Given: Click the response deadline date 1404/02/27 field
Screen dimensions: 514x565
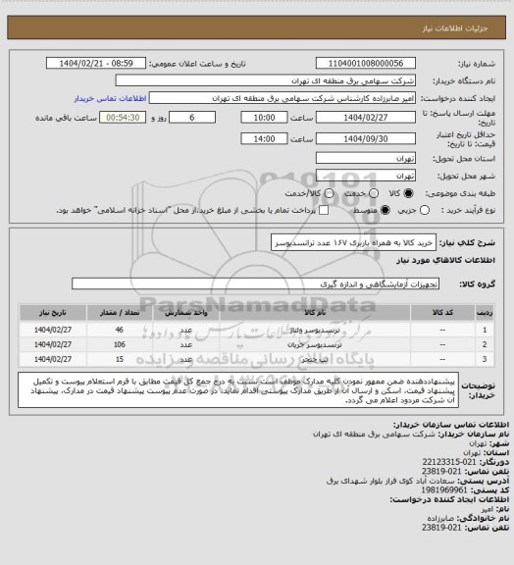Looking at the screenshot, I should [366, 118].
